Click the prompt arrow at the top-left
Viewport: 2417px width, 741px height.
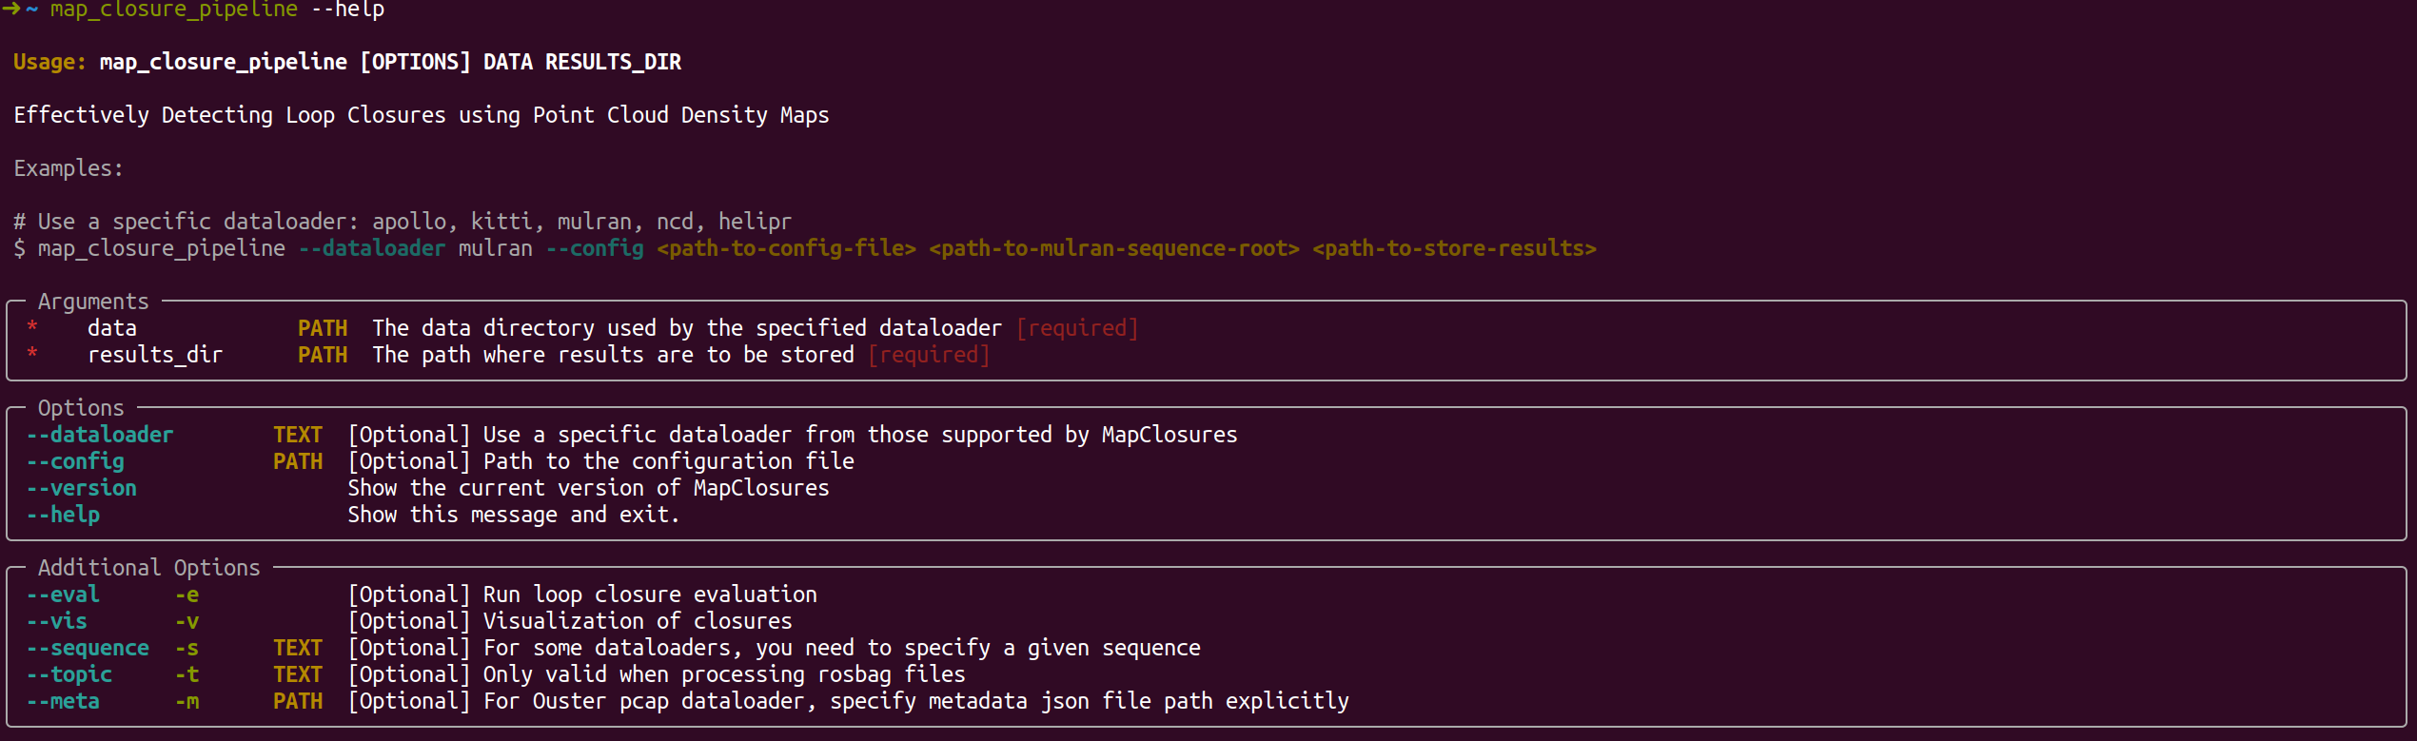point(10,9)
